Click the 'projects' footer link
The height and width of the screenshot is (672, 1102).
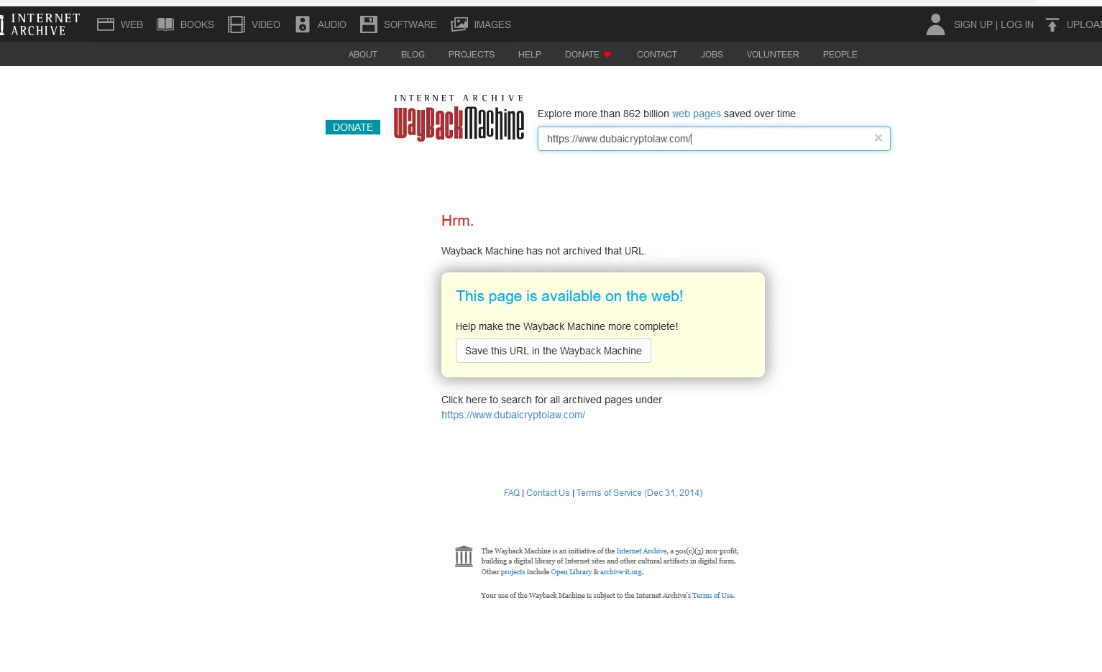(513, 572)
